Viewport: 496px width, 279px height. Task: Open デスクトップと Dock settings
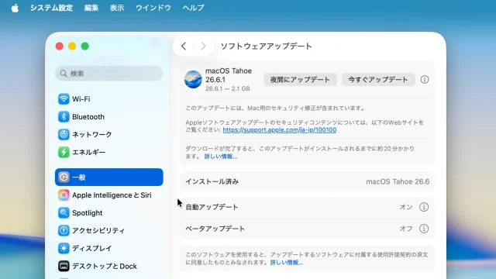108,266
